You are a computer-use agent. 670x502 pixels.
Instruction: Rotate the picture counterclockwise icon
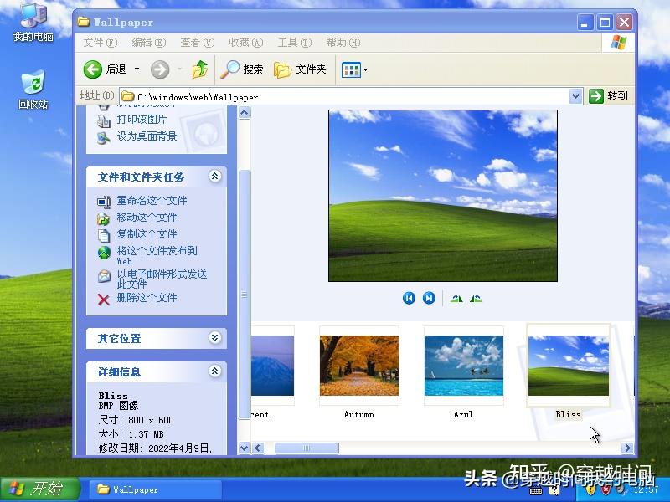pos(476,298)
